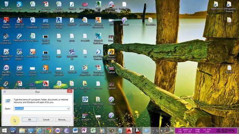Viewport: 239px width, 134px height.
Task: Select the Ten Fundament... Word document icon
Action: 32,23
